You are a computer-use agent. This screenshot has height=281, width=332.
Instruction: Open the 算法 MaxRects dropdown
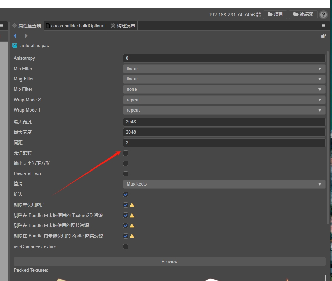tap(224, 184)
